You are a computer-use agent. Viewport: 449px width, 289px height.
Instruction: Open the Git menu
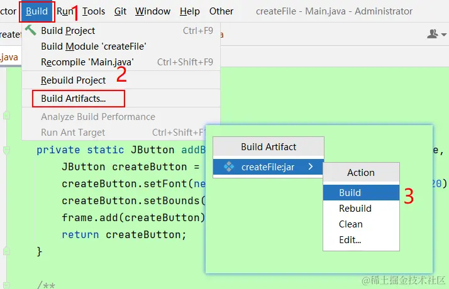click(x=120, y=11)
